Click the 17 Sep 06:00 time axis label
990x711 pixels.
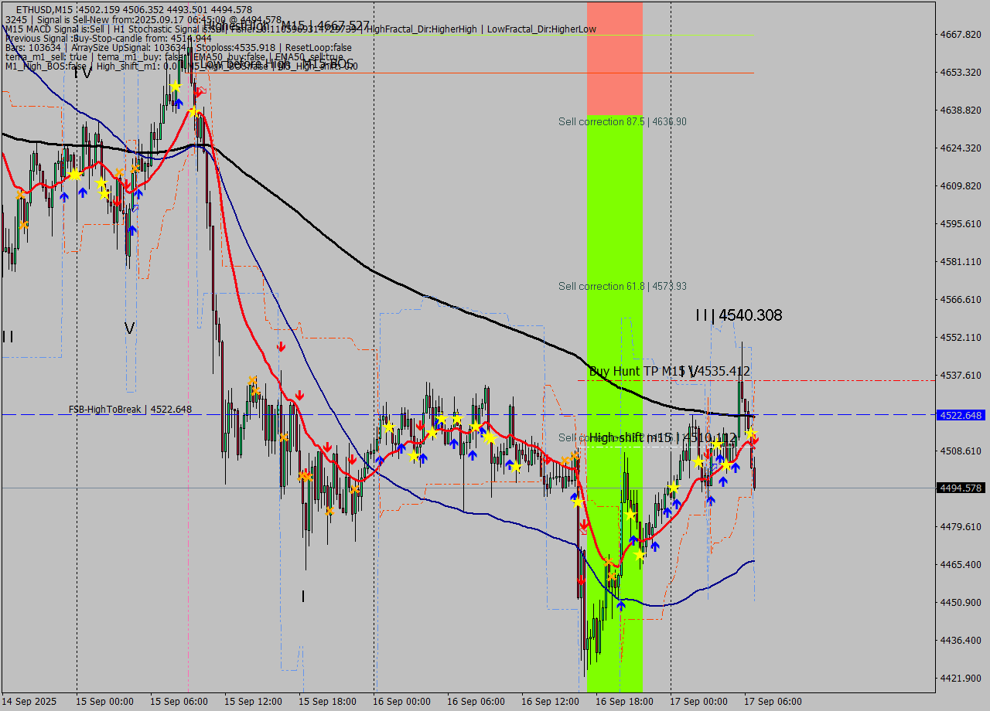773,702
